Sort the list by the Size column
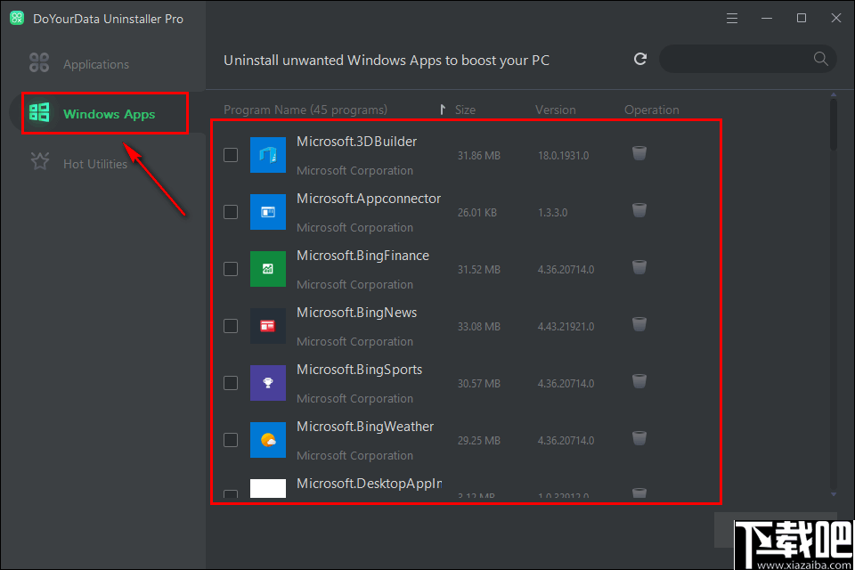The image size is (855, 570). pyautogui.click(x=466, y=109)
